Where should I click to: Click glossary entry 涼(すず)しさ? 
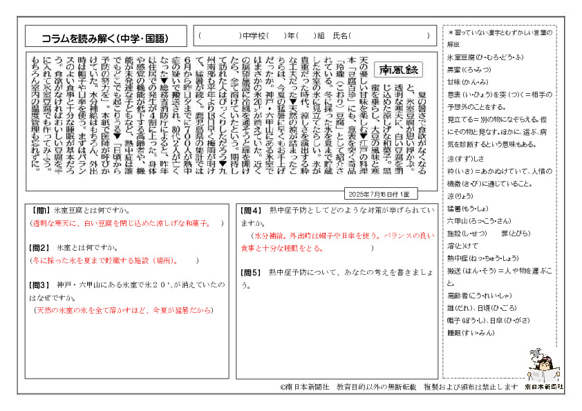click(x=465, y=159)
